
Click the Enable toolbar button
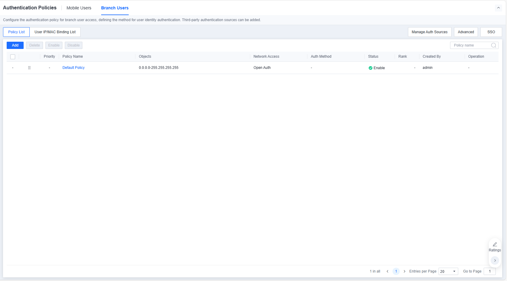pyautogui.click(x=54, y=45)
